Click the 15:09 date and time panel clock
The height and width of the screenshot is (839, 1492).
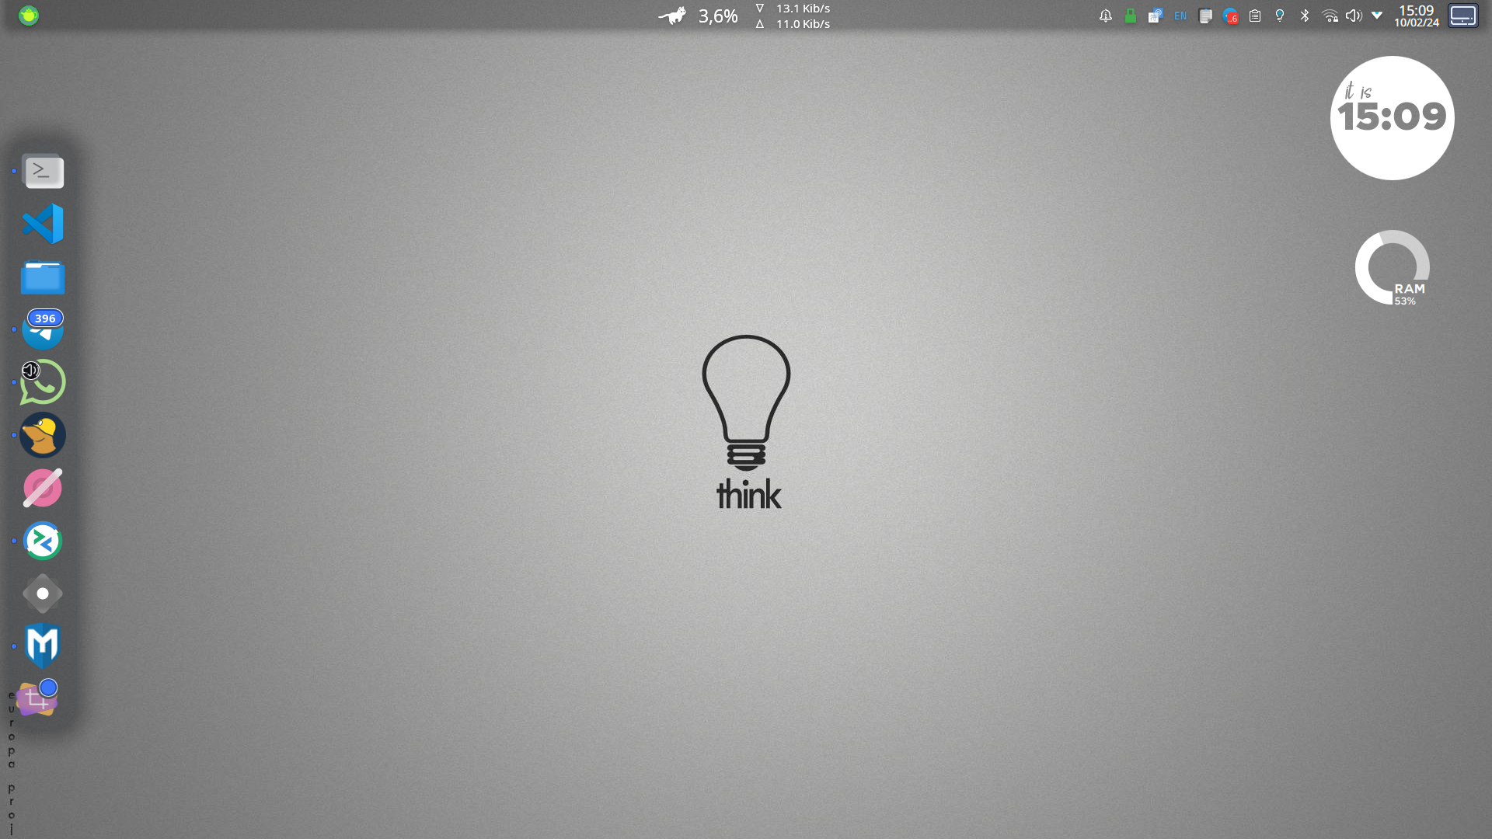pyautogui.click(x=1416, y=16)
